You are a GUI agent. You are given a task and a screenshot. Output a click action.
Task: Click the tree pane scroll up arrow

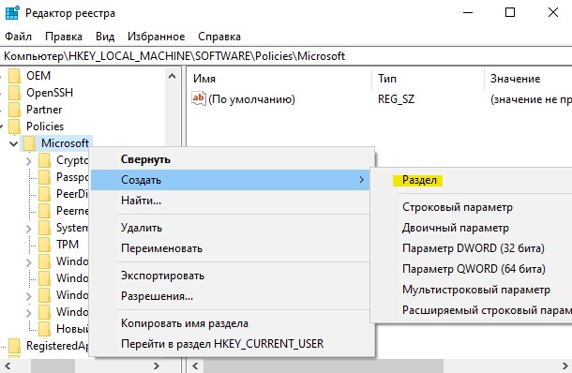coord(172,76)
